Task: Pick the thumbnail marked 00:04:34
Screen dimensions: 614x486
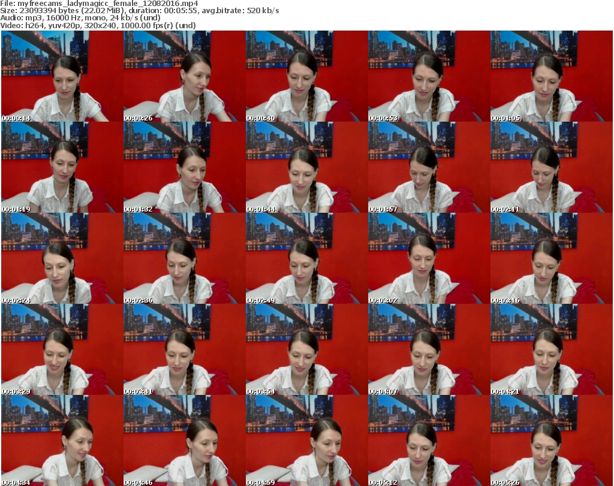Action: (x=62, y=440)
